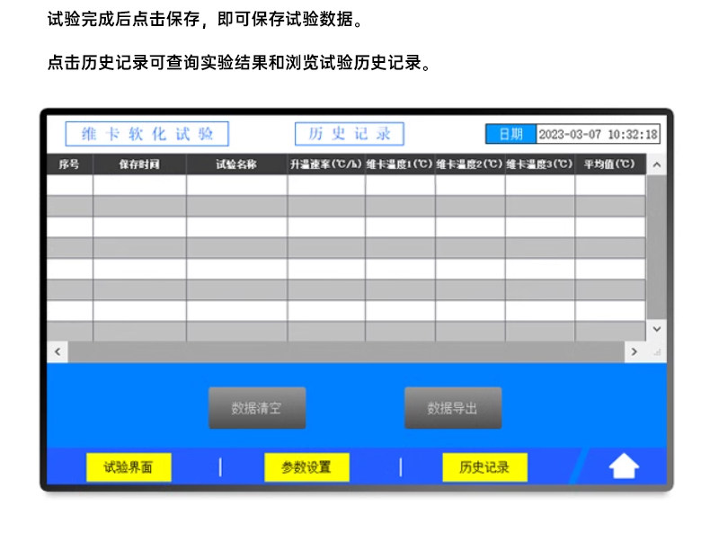Click the 试验名称 column header

point(236,164)
